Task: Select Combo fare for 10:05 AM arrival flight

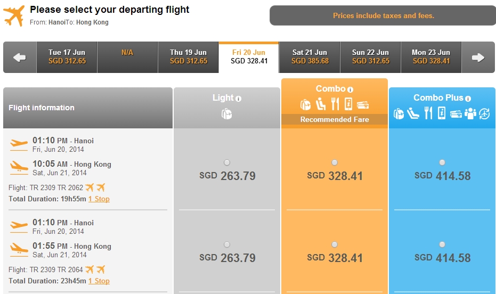Action: pos(335,162)
